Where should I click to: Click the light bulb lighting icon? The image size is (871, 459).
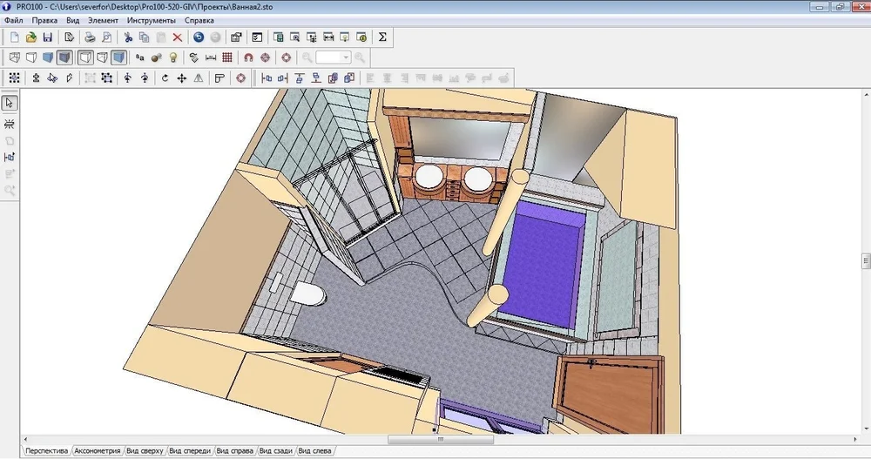pos(172,57)
